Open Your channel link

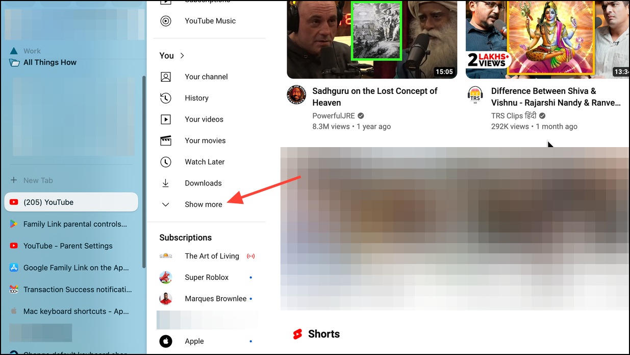pyautogui.click(x=206, y=77)
